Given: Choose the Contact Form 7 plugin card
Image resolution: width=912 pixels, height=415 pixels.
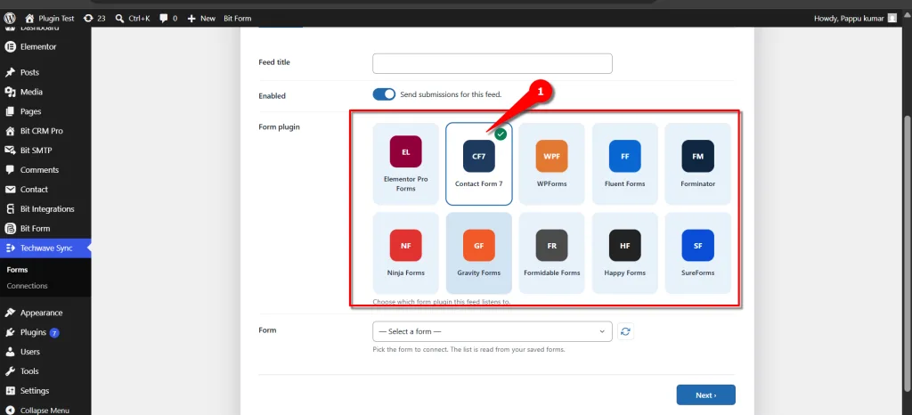Looking at the screenshot, I should click(x=478, y=164).
